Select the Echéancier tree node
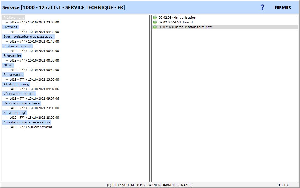 click(x=12, y=56)
